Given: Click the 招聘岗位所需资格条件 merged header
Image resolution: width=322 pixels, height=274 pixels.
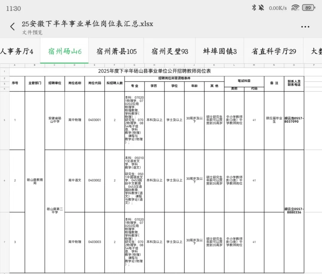Looking at the screenshot, I should click(174, 78).
